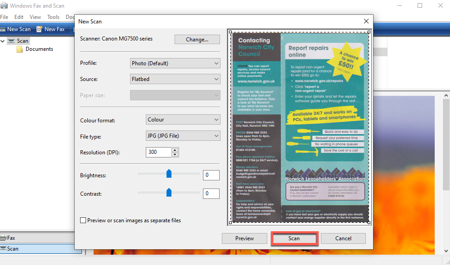Click Change... to pick another scanner
Image resolution: width=450 pixels, height=265 pixels.
coord(197,39)
